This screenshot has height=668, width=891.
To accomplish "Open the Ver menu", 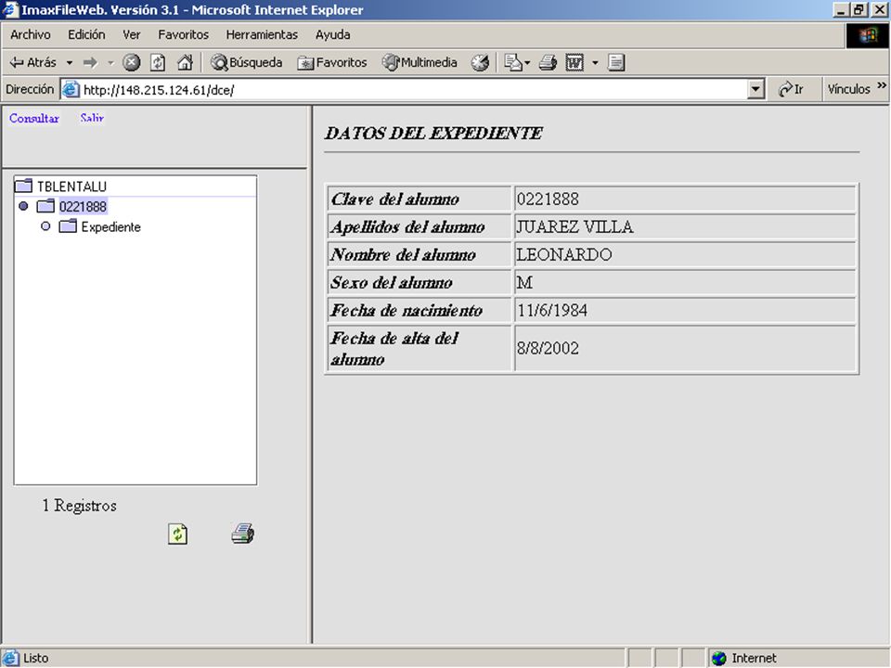I will (x=131, y=34).
